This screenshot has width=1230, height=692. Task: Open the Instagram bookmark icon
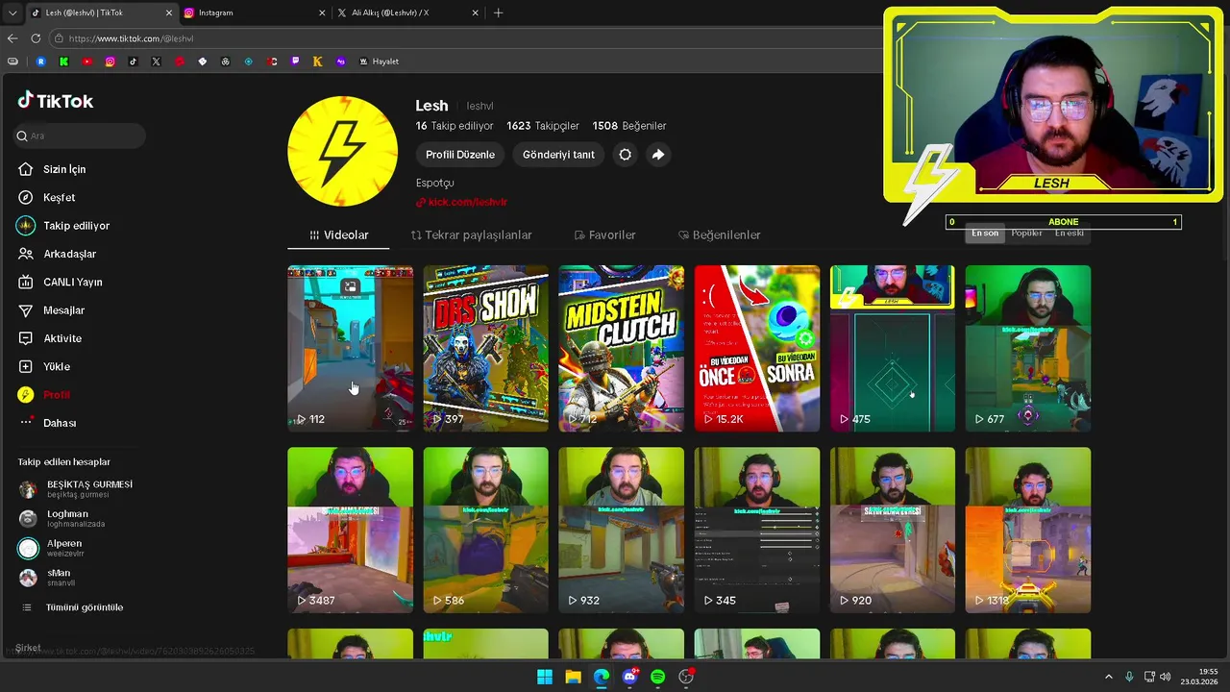point(110,62)
